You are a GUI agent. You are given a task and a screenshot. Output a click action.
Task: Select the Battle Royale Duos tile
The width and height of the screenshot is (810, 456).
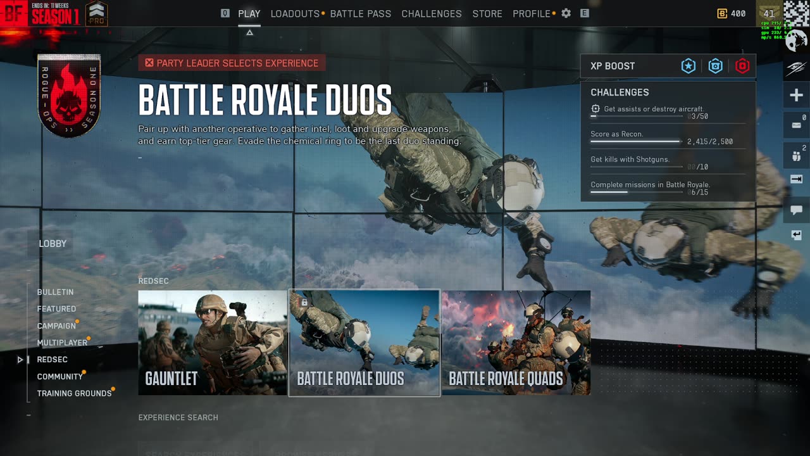coord(364,343)
